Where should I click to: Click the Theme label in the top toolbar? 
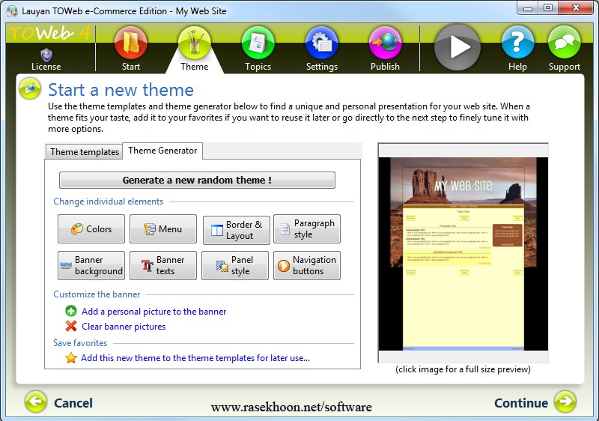tap(195, 67)
